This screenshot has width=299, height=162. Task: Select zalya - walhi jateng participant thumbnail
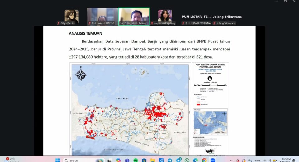coord(165,16)
